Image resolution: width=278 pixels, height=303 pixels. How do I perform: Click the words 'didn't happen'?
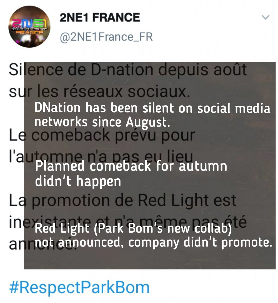[78, 181]
